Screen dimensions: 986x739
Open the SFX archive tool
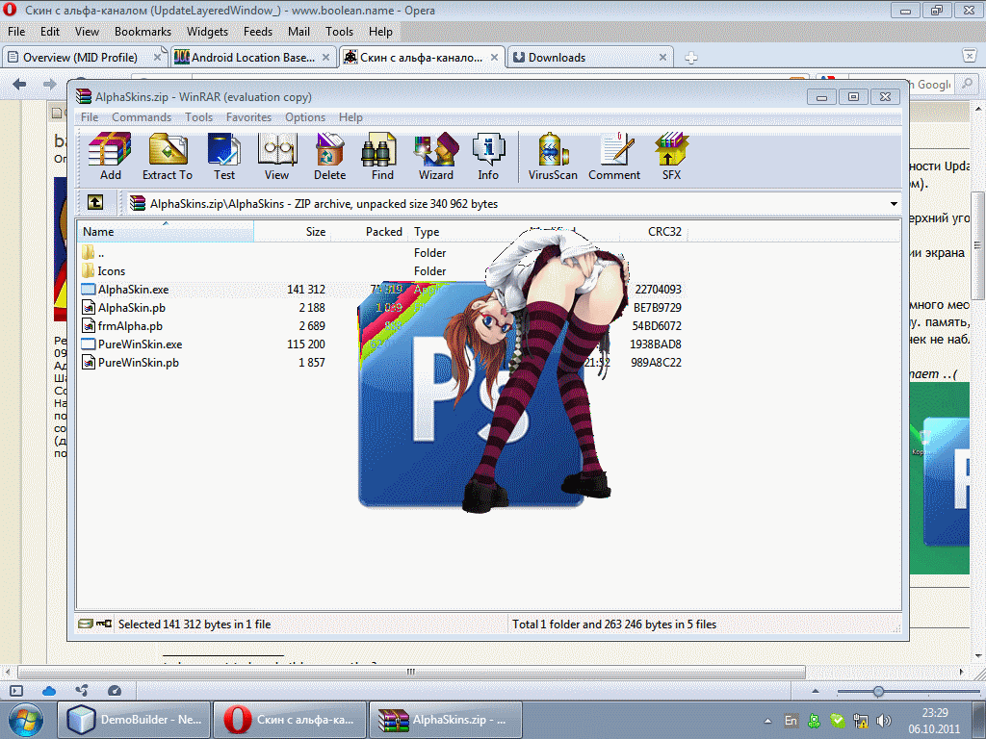click(x=671, y=157)
